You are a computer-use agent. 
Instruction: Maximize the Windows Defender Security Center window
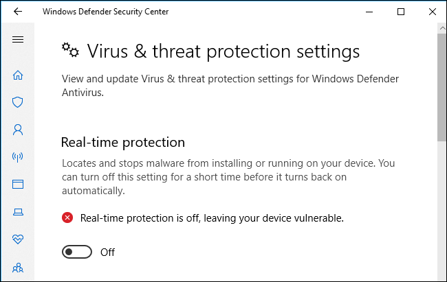pos(401,12)
